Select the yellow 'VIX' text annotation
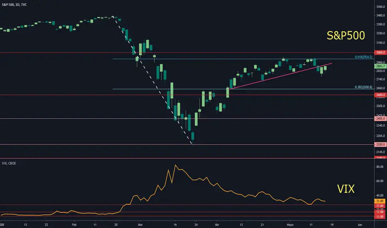Screen dimensions: 387x228 click(x=346, y=189)
